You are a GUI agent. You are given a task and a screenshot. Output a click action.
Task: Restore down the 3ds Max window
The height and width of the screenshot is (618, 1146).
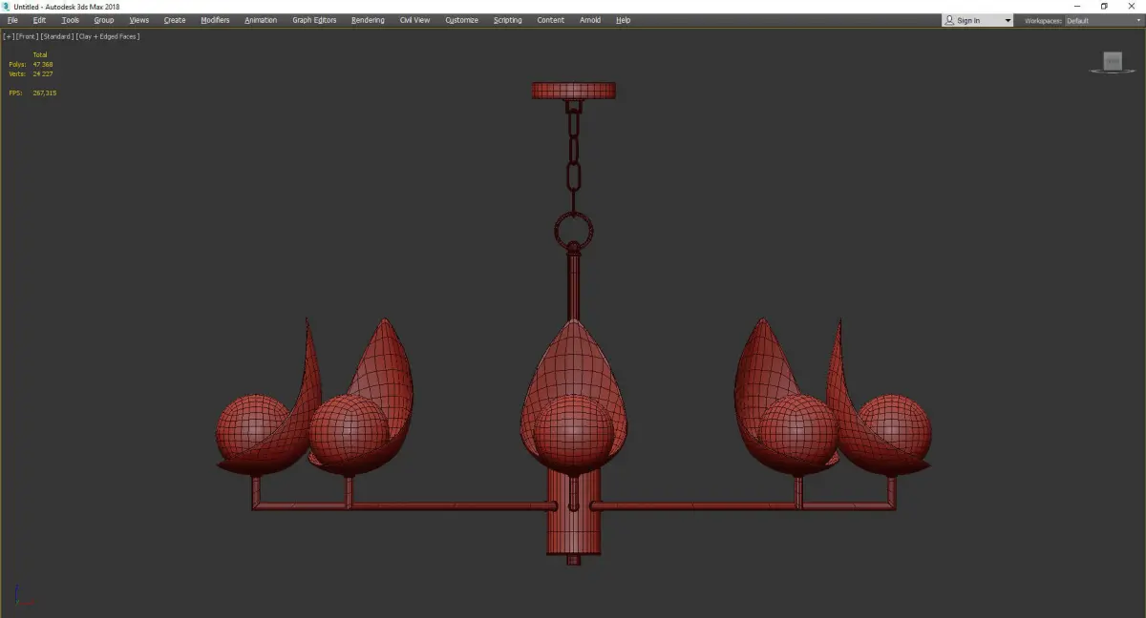click(x=1104, y=7)
